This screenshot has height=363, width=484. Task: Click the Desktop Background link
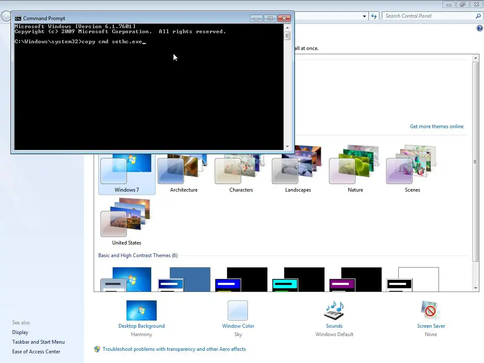(x=141, y=326)
